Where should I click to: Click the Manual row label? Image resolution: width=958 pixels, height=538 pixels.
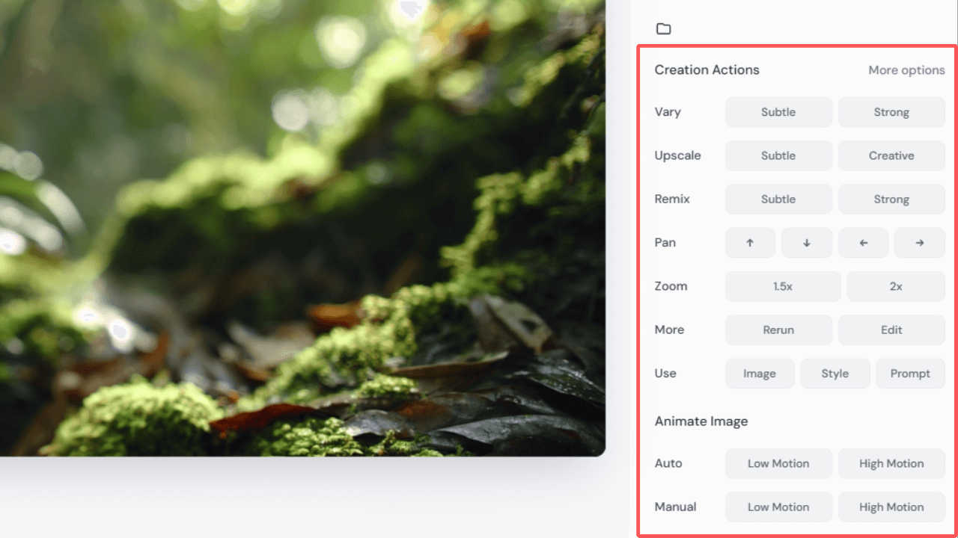point(675,507)
